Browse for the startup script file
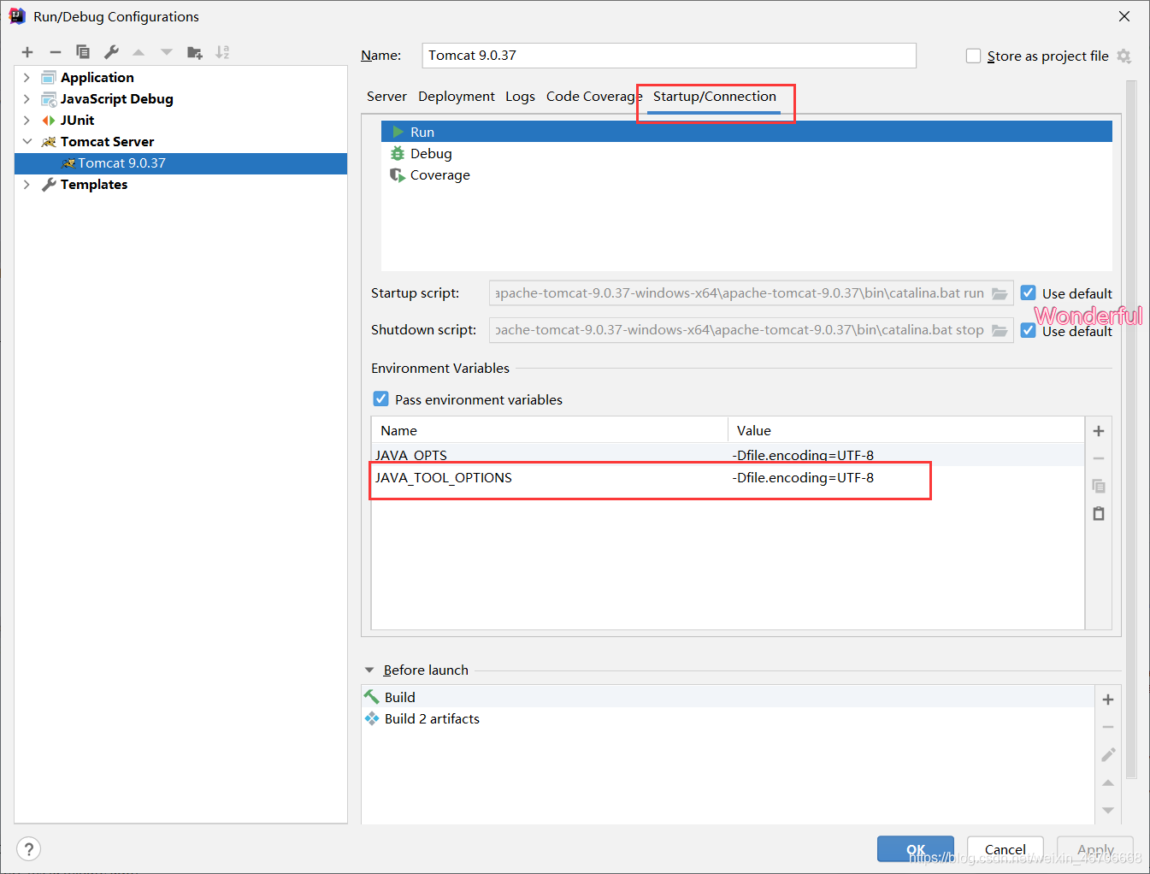This screenshot has height=874, width=1150. coord(1000,293)
